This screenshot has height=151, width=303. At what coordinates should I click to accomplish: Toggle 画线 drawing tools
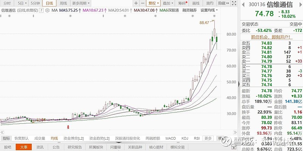tap(196, 3)
